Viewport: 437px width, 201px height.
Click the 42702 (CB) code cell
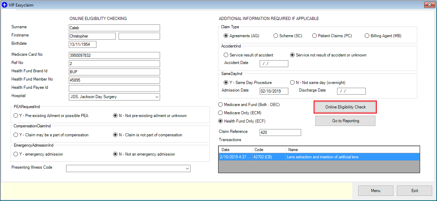click(x=269, y=157)
